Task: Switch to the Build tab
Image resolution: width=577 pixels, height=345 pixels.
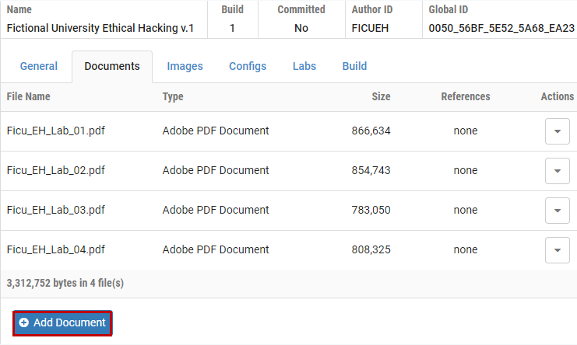Action: pyautogui.click(x=354, y=66)
